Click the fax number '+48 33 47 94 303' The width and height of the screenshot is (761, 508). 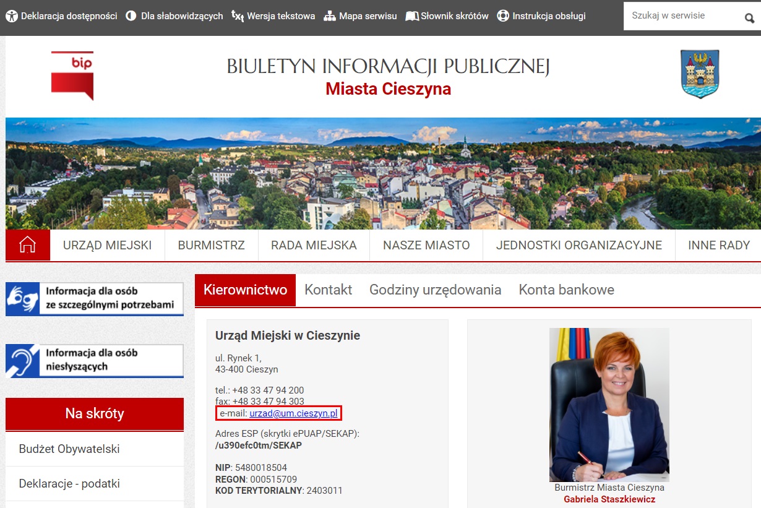269,402
